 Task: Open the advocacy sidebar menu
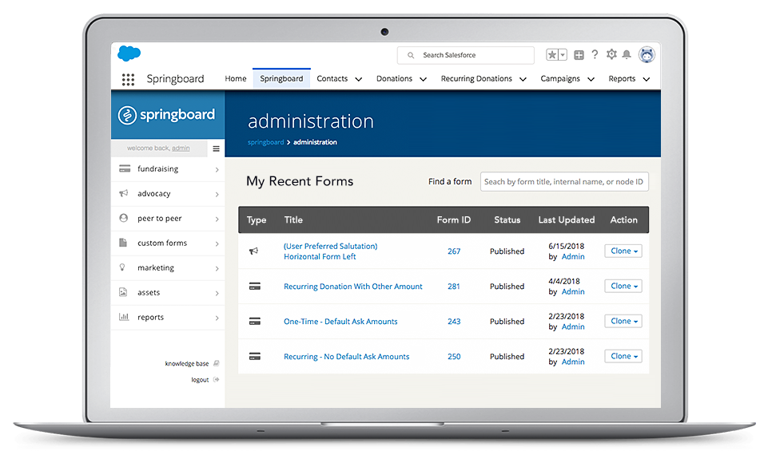click(167, 194)
